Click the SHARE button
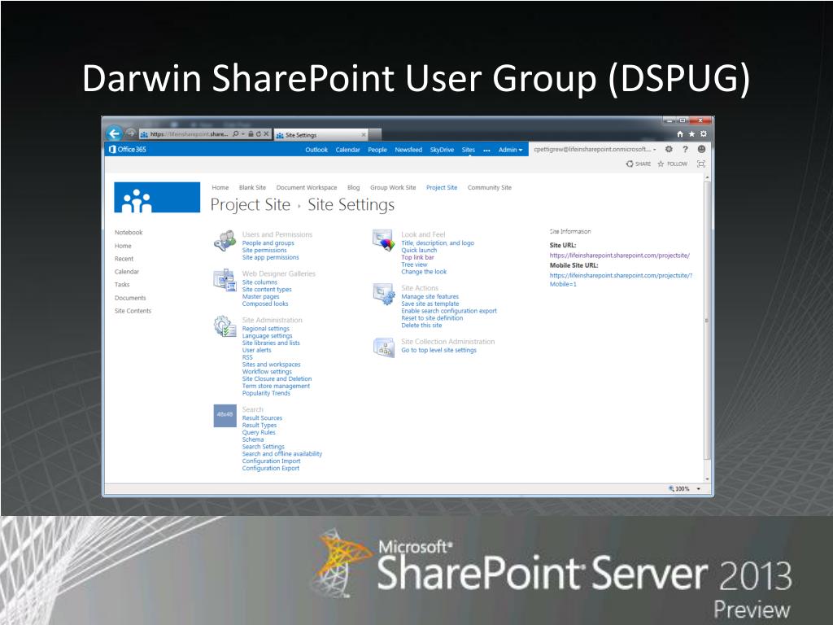Screen dimensions: 833x625 pyautogui.click(x=638, y=164)
